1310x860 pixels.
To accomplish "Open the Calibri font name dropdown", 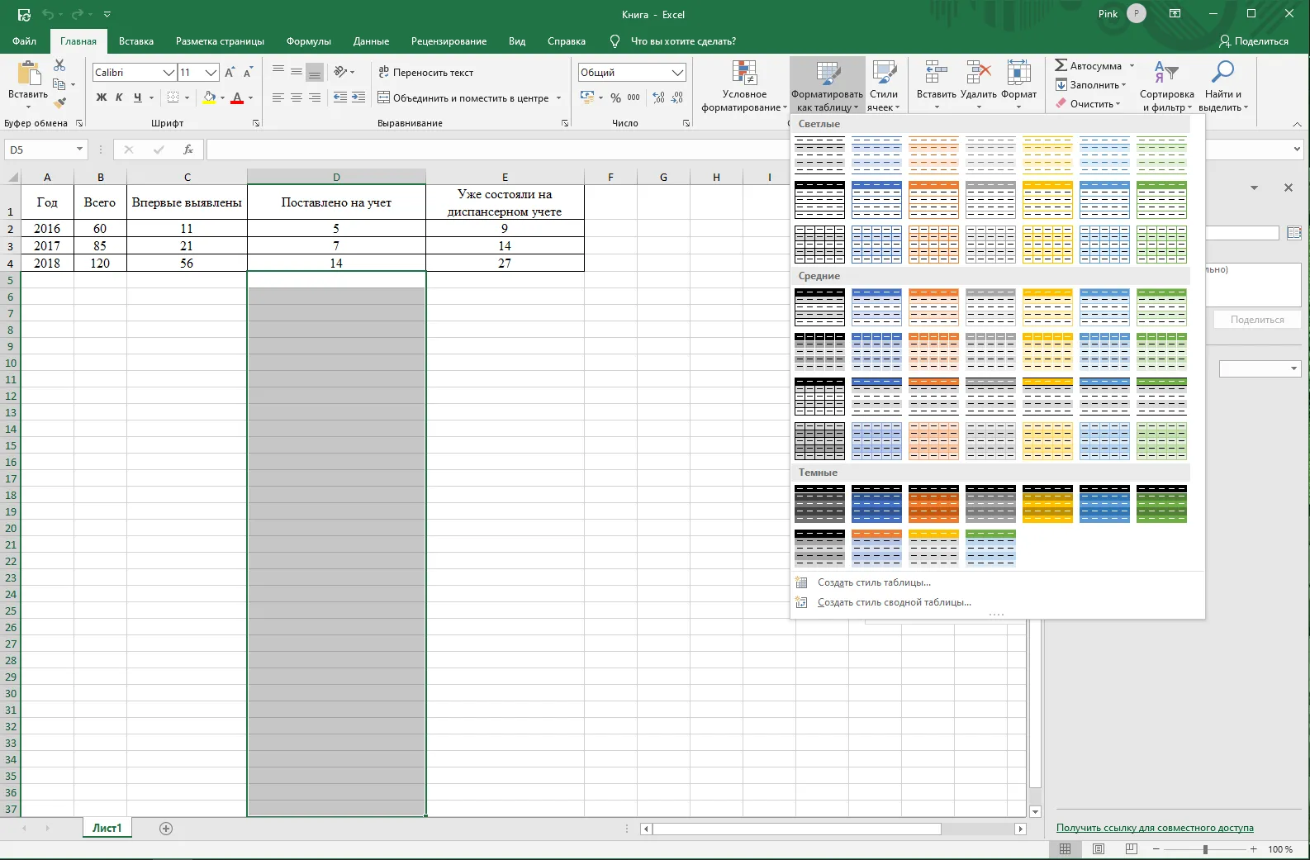I will click(168, 73).
